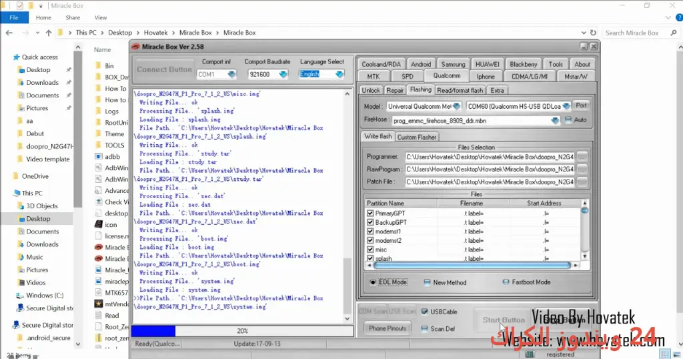Expand the Model Universal Qualcomm dropdown

[456, 106]
